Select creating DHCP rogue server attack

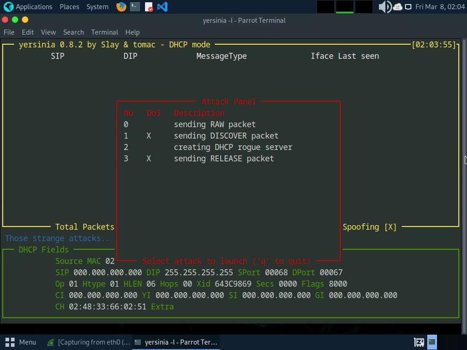tap(233, 147)
